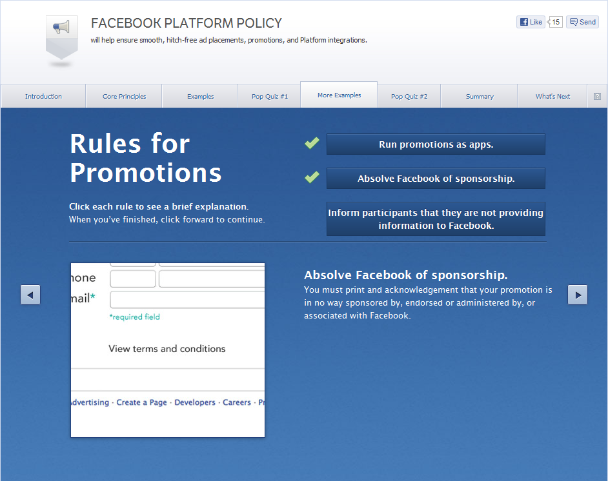Click the promotion form screenshot thumbnail
Image resolution: width=608 pixels, height=481 pixels.
click(168, 350)
